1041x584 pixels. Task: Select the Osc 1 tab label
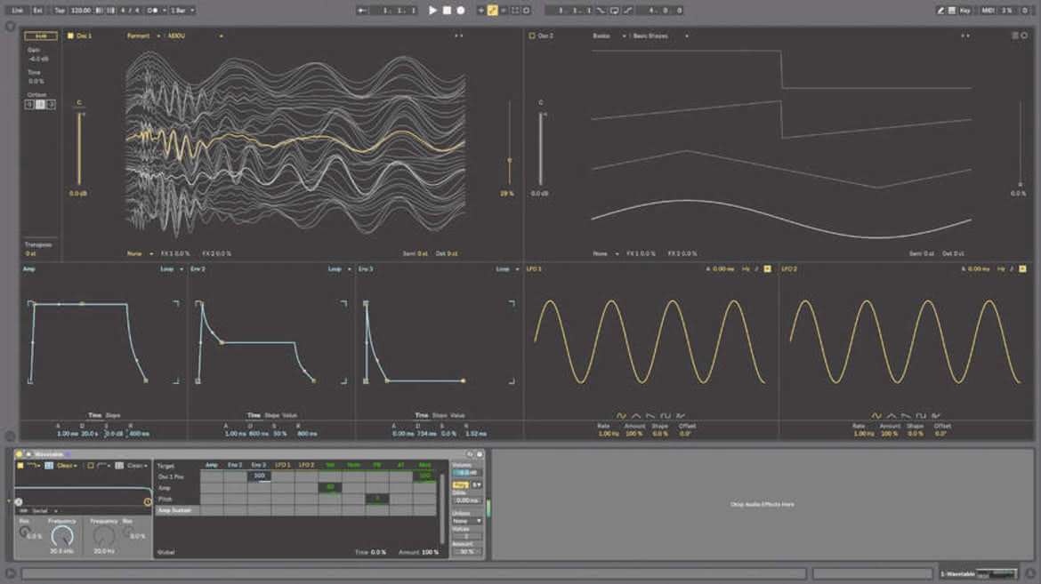tap(84, 36)
